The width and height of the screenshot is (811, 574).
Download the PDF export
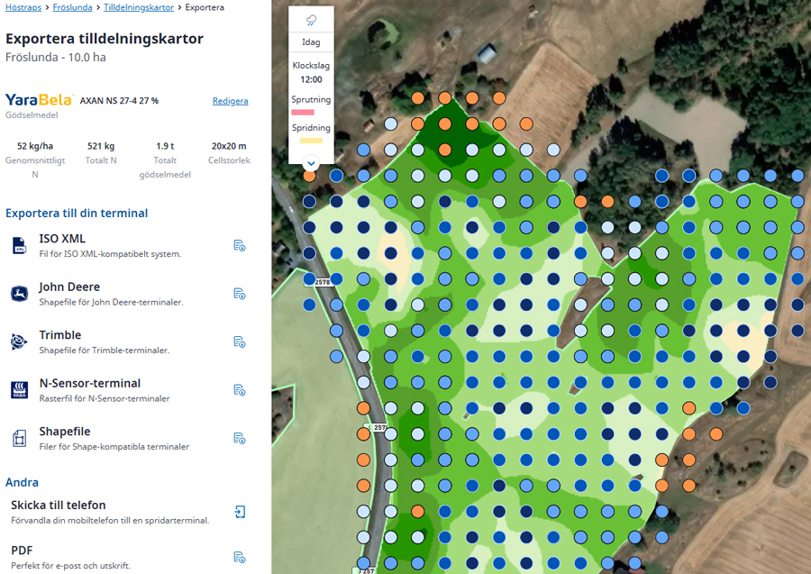[x=240, y=557]
